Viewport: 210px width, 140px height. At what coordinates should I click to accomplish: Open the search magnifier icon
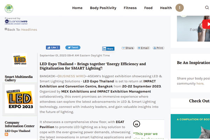coord(207,7)
